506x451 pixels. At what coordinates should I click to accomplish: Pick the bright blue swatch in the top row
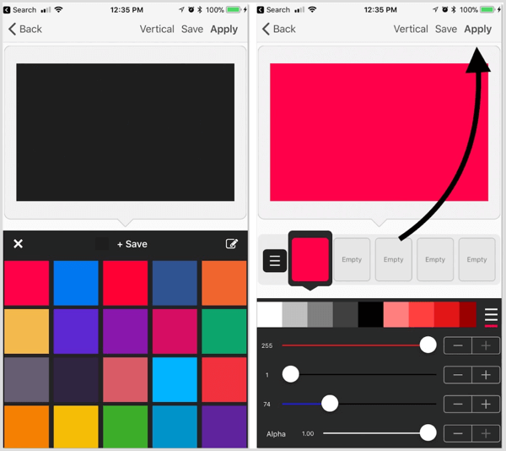76,283
